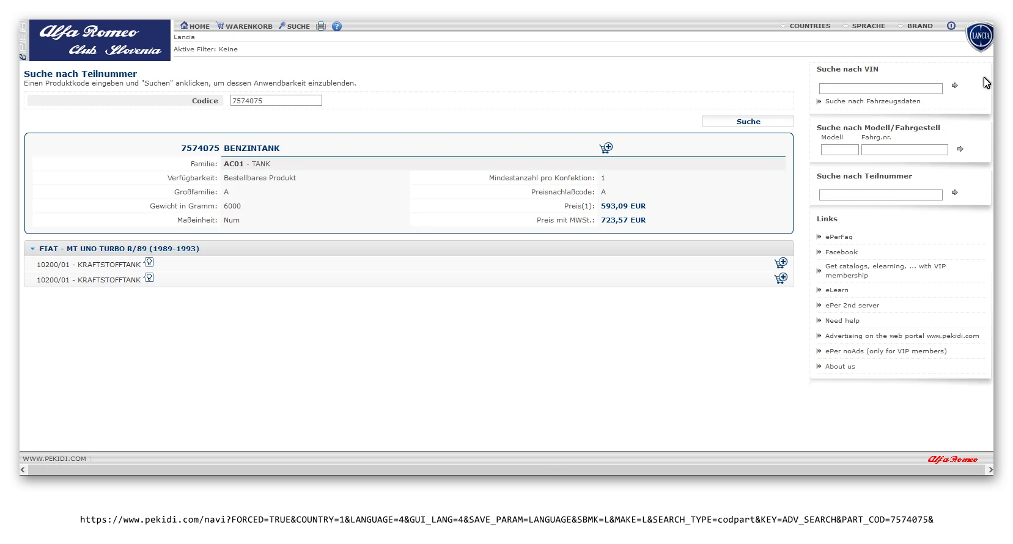The height and width of the screenshot is (544, 1013).
Task: Open the ePerFaq link
Action: coord(838,237)
